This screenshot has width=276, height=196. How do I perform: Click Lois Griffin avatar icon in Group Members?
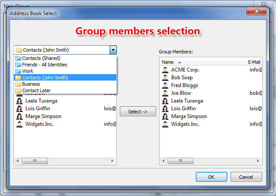(165, 109)
